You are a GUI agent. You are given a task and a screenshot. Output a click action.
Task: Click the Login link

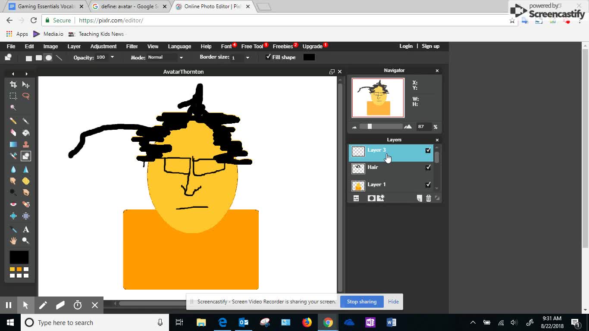406,46
